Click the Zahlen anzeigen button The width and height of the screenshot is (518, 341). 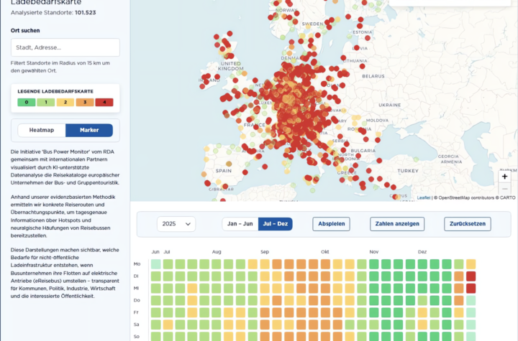[x=397, y=224]
